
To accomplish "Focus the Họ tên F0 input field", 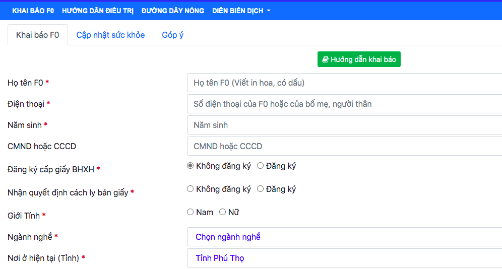I will pos(344,83).
